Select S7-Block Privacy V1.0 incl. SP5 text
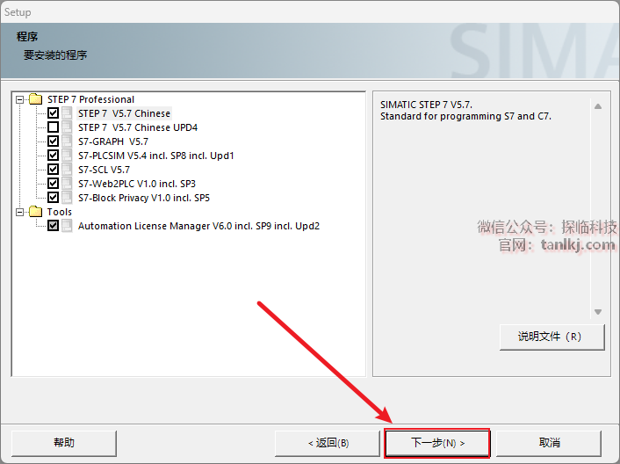This screenshot has width=620, height=464. pos(144,198)
